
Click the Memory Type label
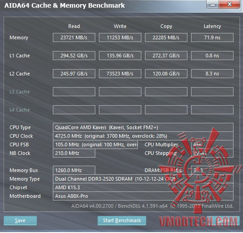click(x=24, y=179)
